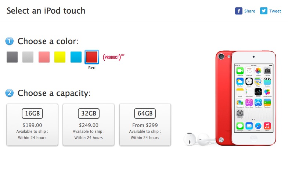The image size is (288, 181).
Task: Click the Facebook Share icon
Action: (x=239, y=11)
